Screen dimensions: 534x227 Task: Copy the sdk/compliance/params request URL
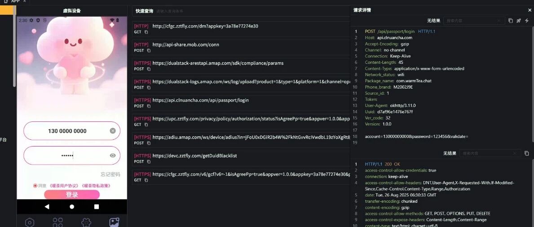[149, 69]
